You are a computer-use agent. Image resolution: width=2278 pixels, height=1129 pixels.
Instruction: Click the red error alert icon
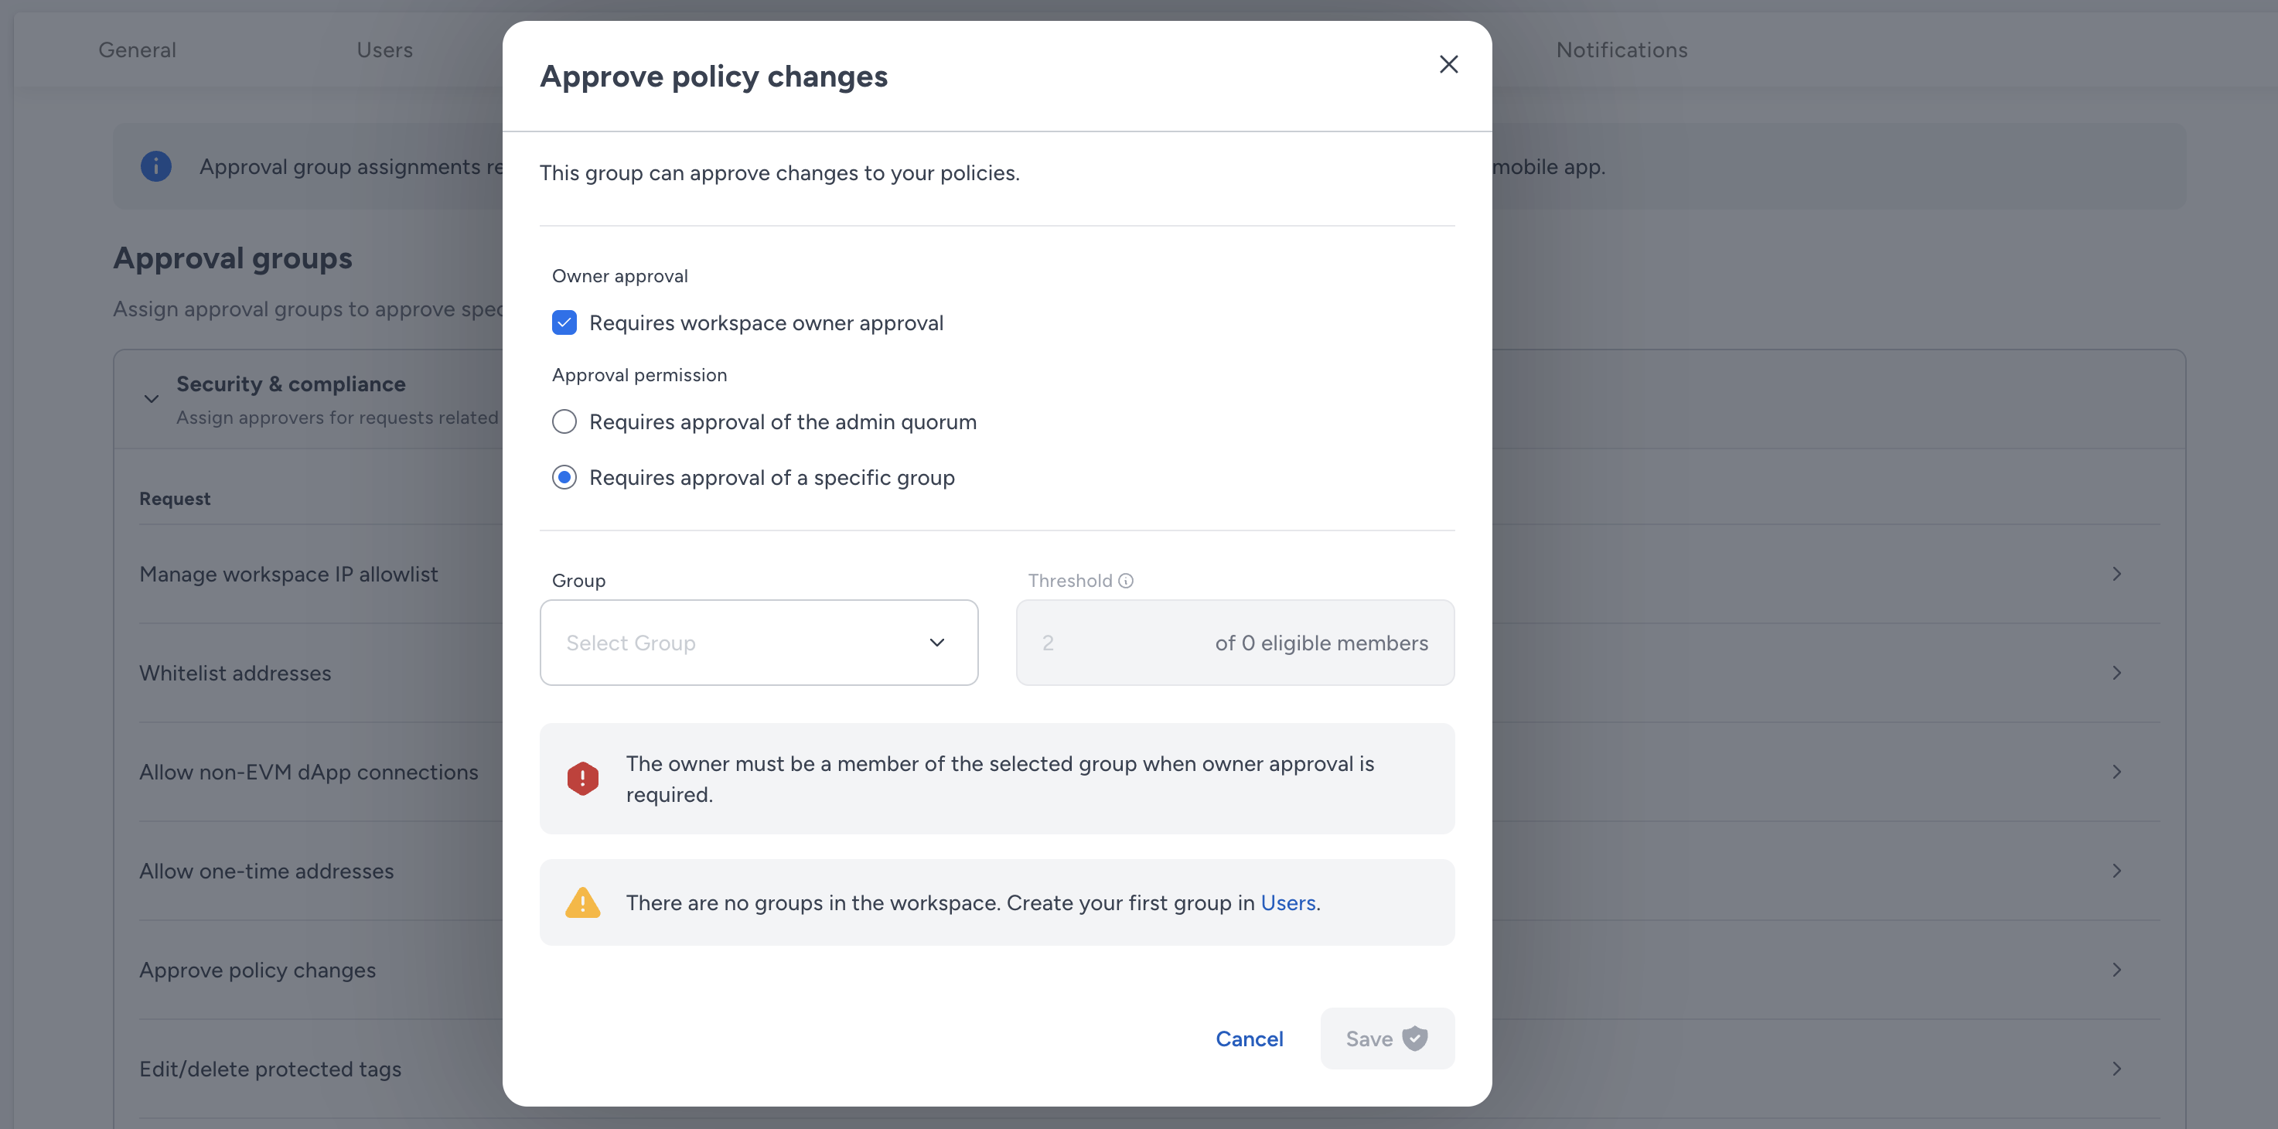click(x=583, y=779)
